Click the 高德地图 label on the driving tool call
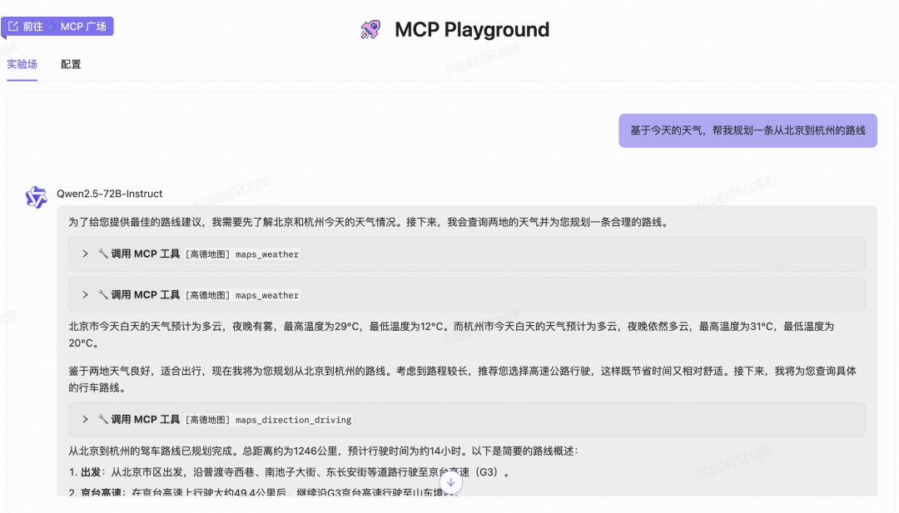Viewport: 899px width, 513px height. (206, 420)
